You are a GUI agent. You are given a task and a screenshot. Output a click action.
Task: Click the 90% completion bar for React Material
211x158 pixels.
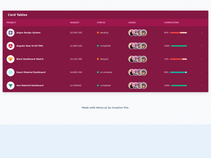click(x=179, y=72)
